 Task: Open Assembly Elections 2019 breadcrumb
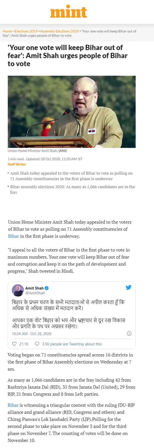click(x=59, y=31)
